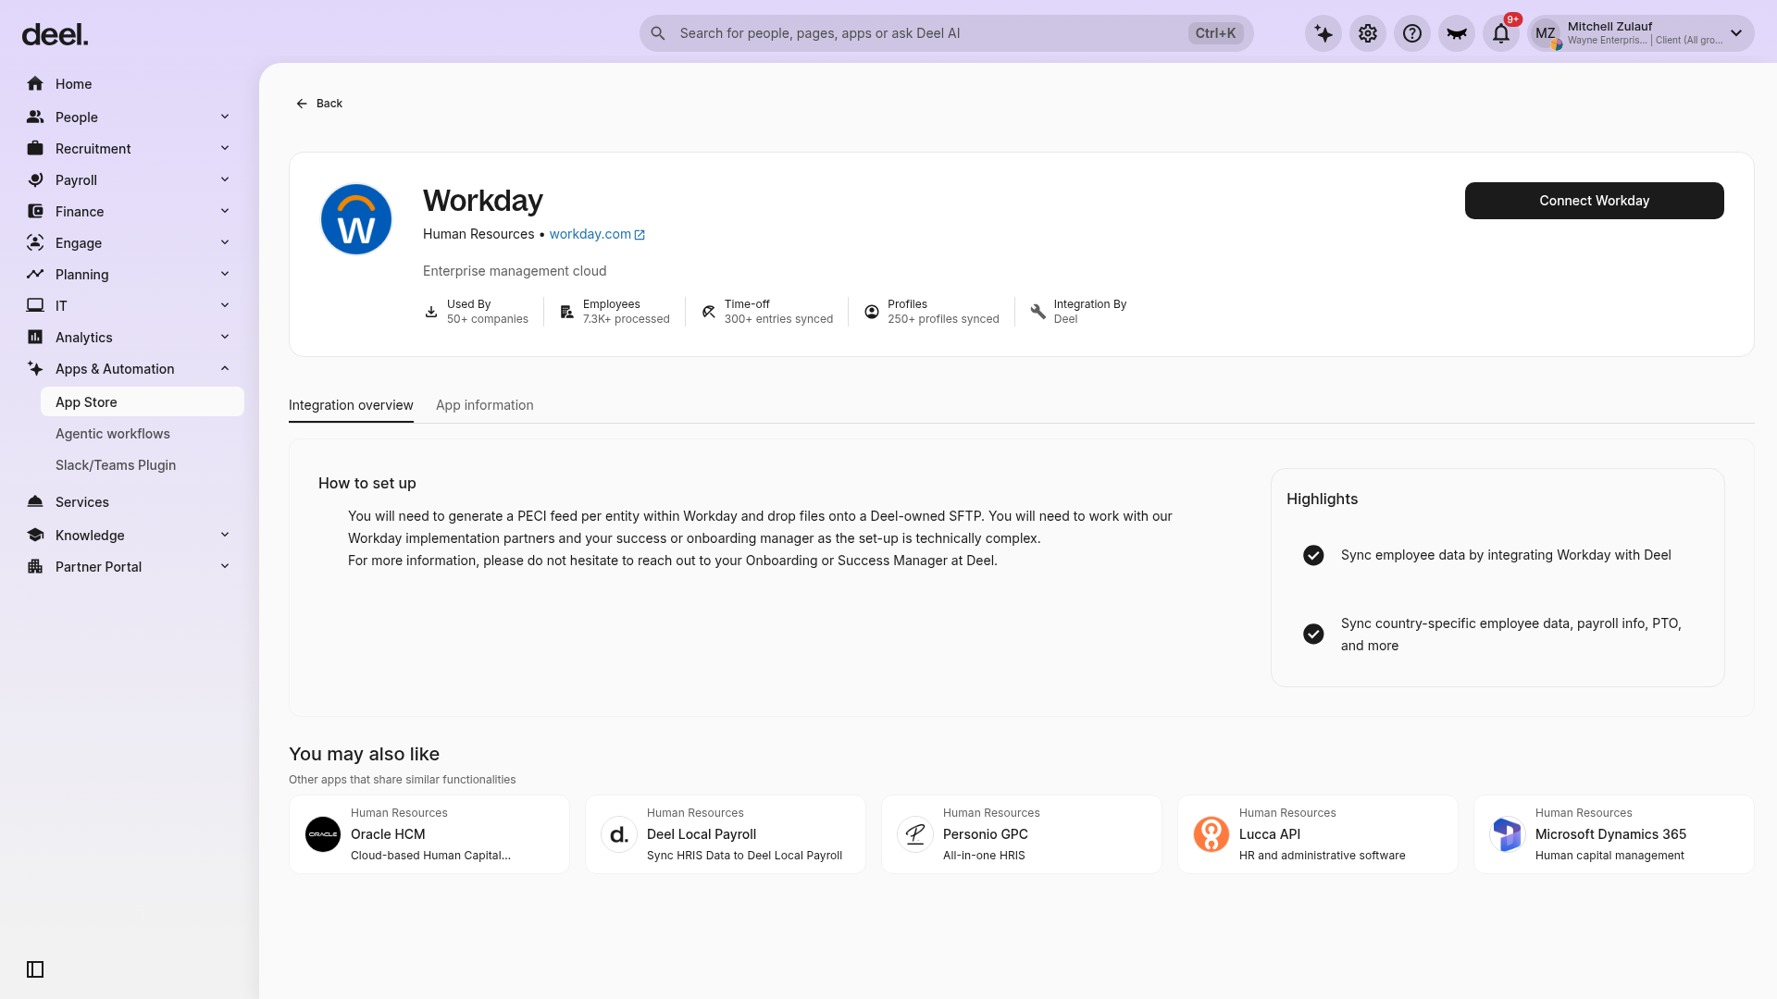Expand the People menu chevron
Viewport: 1777px width, 999px height.
click(225, 117)
